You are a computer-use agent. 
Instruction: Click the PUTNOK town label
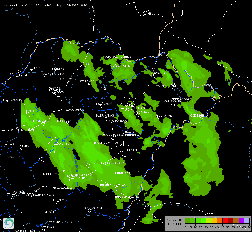(34, 68)
